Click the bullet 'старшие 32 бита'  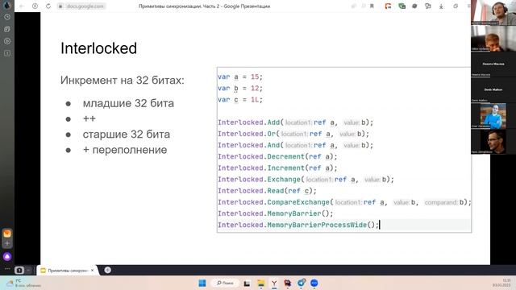pyautogui.click(x=127, y=135)
